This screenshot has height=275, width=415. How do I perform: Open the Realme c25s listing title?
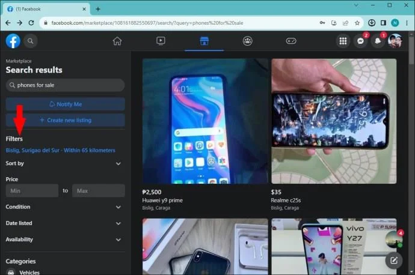286,200
